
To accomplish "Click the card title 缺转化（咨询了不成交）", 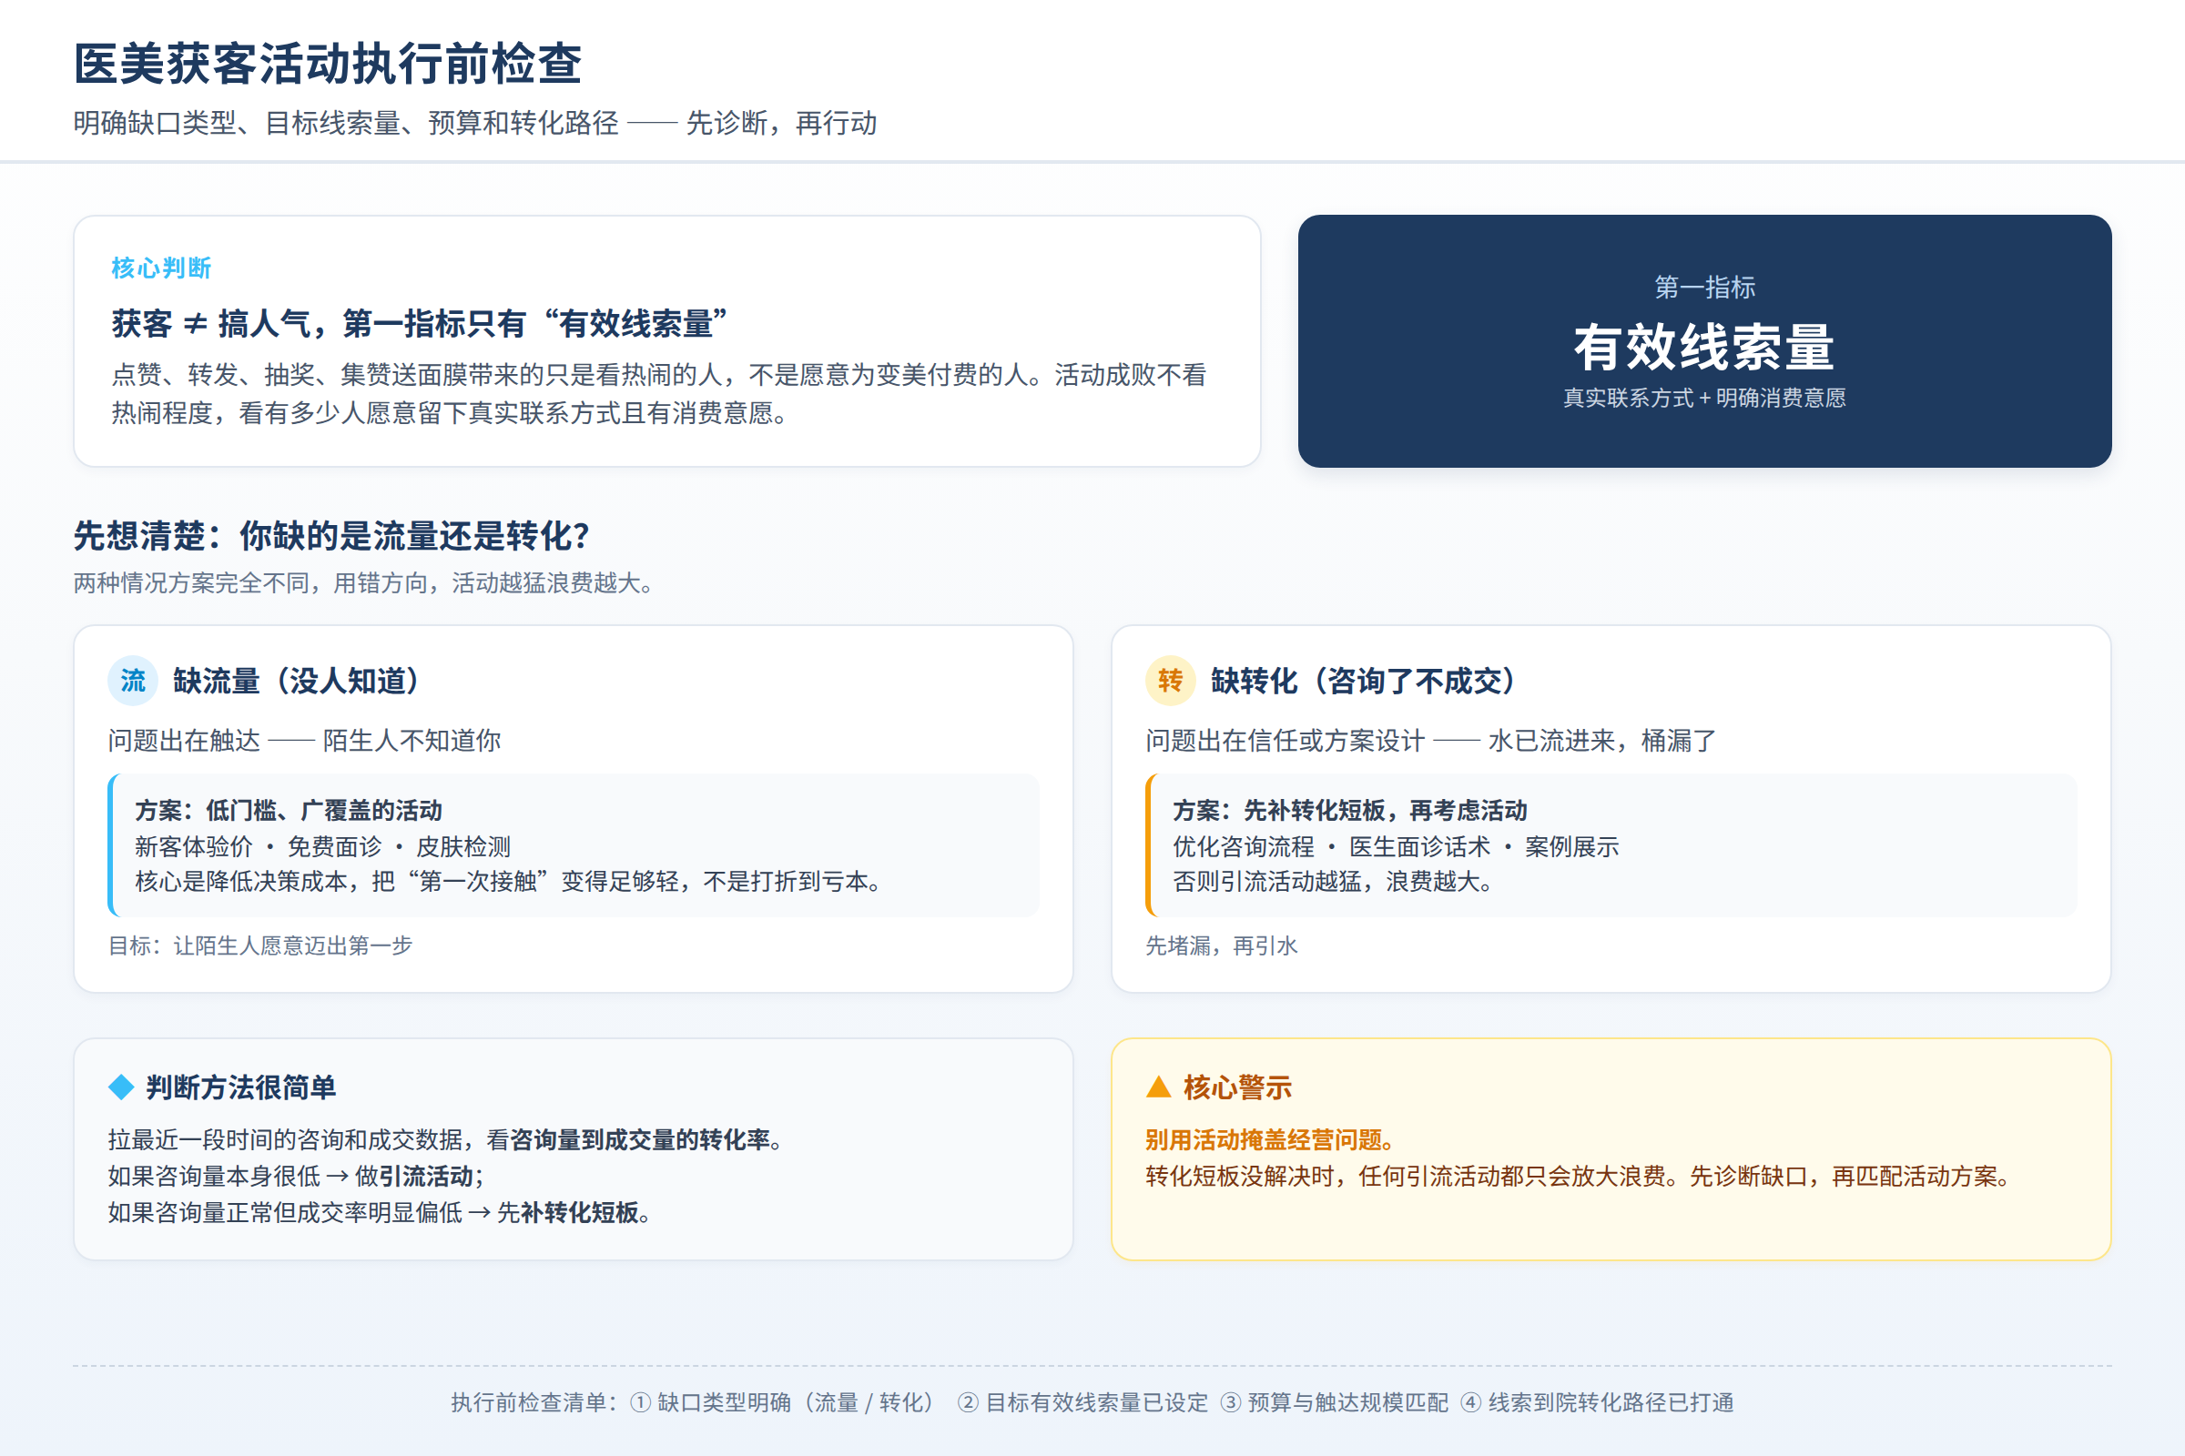I will (x=1363, y=681).
